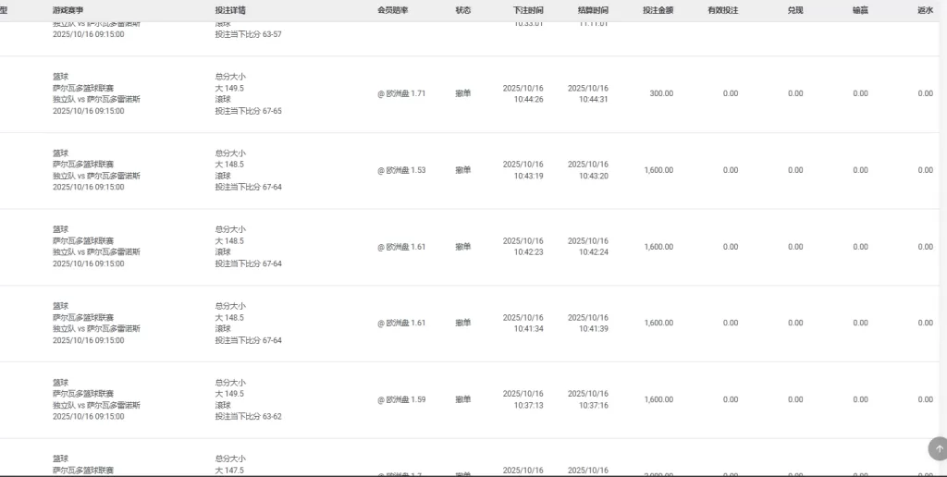Image resolution: width=947 pixels, height=477 pixels.
Task: Click the 返水 column header
Action: [x=925, y=10]
